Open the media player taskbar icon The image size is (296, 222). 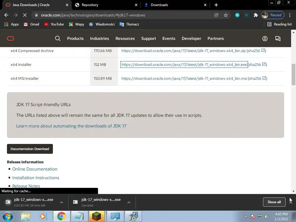[x=43, y=217]
